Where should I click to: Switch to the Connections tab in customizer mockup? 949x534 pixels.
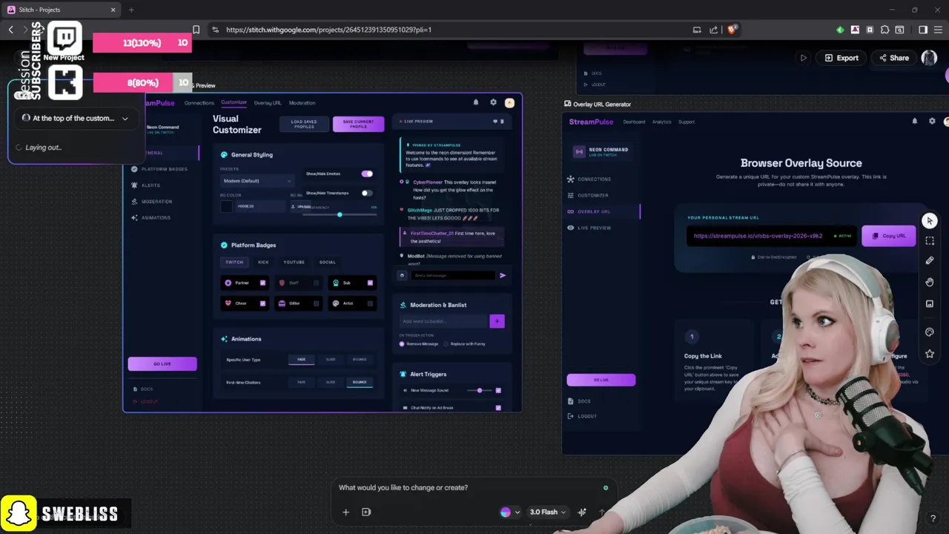[199, 103]
